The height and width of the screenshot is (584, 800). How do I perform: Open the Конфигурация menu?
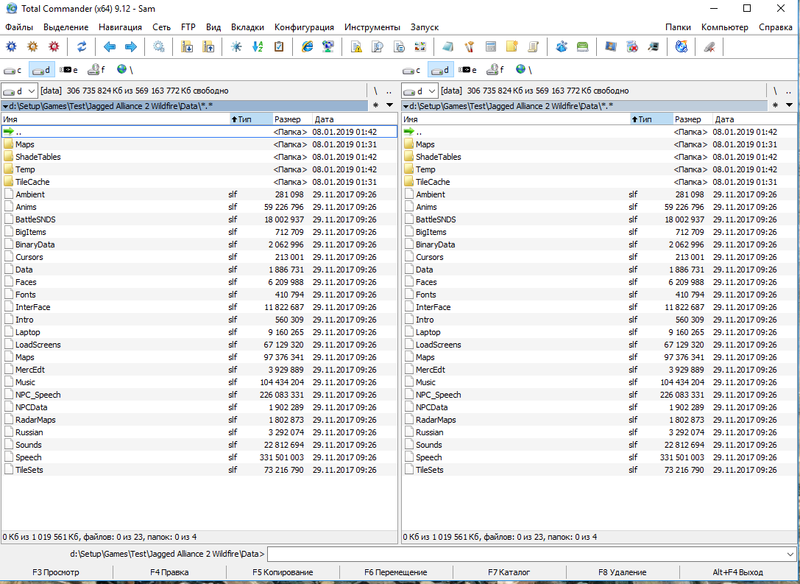304,27
